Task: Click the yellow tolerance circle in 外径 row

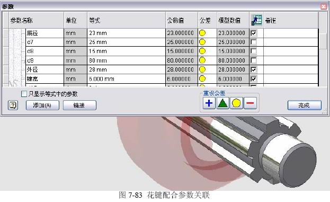Action: (202, 69)
